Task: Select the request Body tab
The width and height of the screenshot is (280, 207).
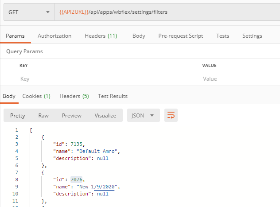Action: click(139, 36)
